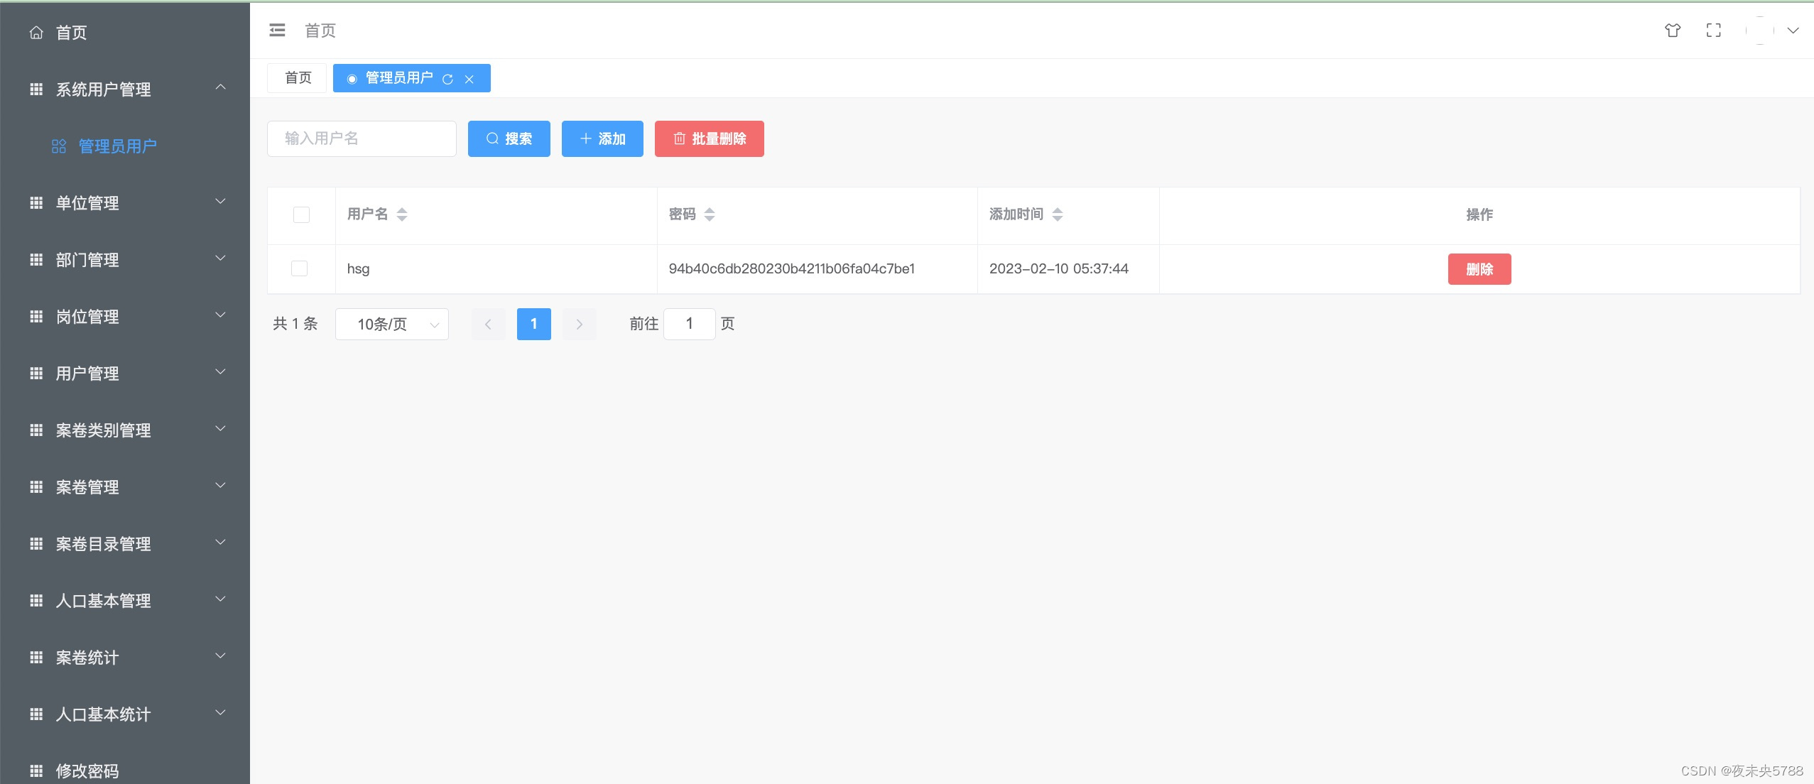The image size is (1814, 784).
Task: Click the sidebar collapse hamburger icon
Action: 277,31
